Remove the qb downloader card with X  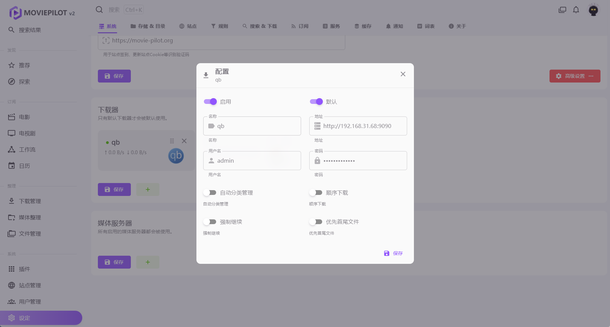(184, 141)
